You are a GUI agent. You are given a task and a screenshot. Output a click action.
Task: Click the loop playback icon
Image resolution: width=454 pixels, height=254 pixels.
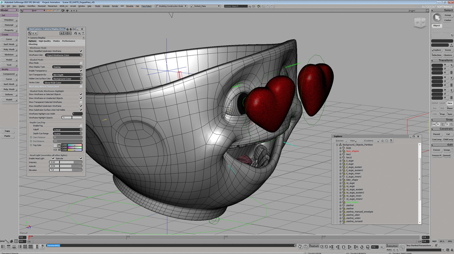pos(362,247)
